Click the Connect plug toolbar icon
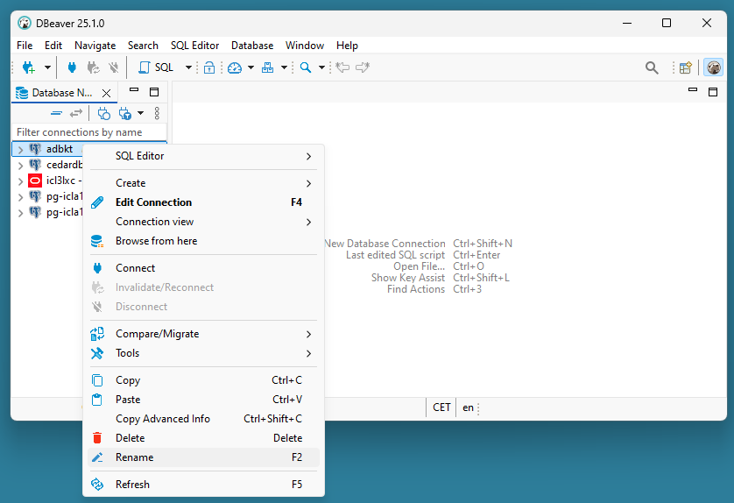This screenshot has height=503, width=734. pyautogui.click(x=72, y=67)
